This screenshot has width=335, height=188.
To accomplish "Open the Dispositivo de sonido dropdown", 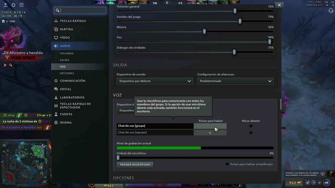I will [x=155, y=81].
